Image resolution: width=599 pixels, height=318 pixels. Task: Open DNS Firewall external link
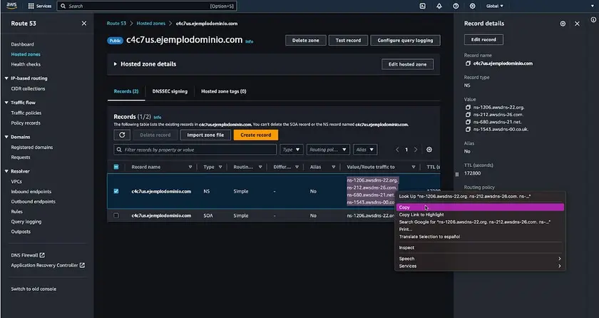(x=28, y=255)
